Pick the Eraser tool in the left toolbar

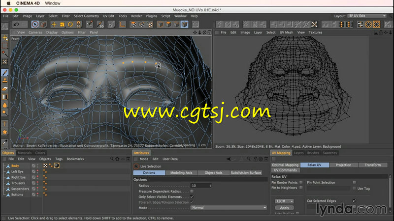tap(5, 88)
